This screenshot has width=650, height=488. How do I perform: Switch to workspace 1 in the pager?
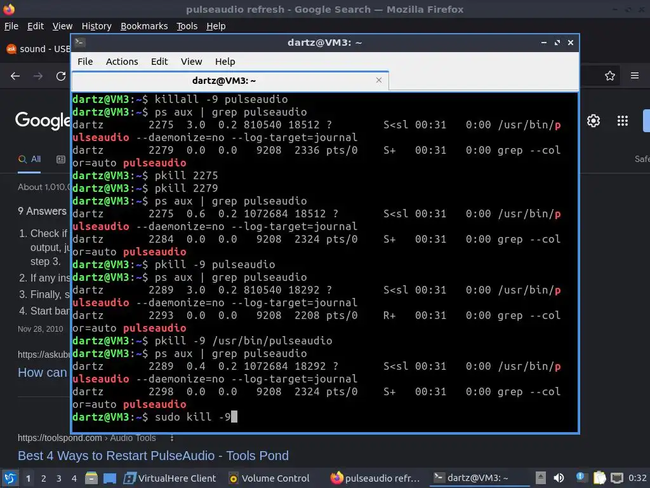coord(28,478)
